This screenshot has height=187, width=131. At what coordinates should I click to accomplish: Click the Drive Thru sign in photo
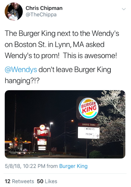(x=88, y=125)
